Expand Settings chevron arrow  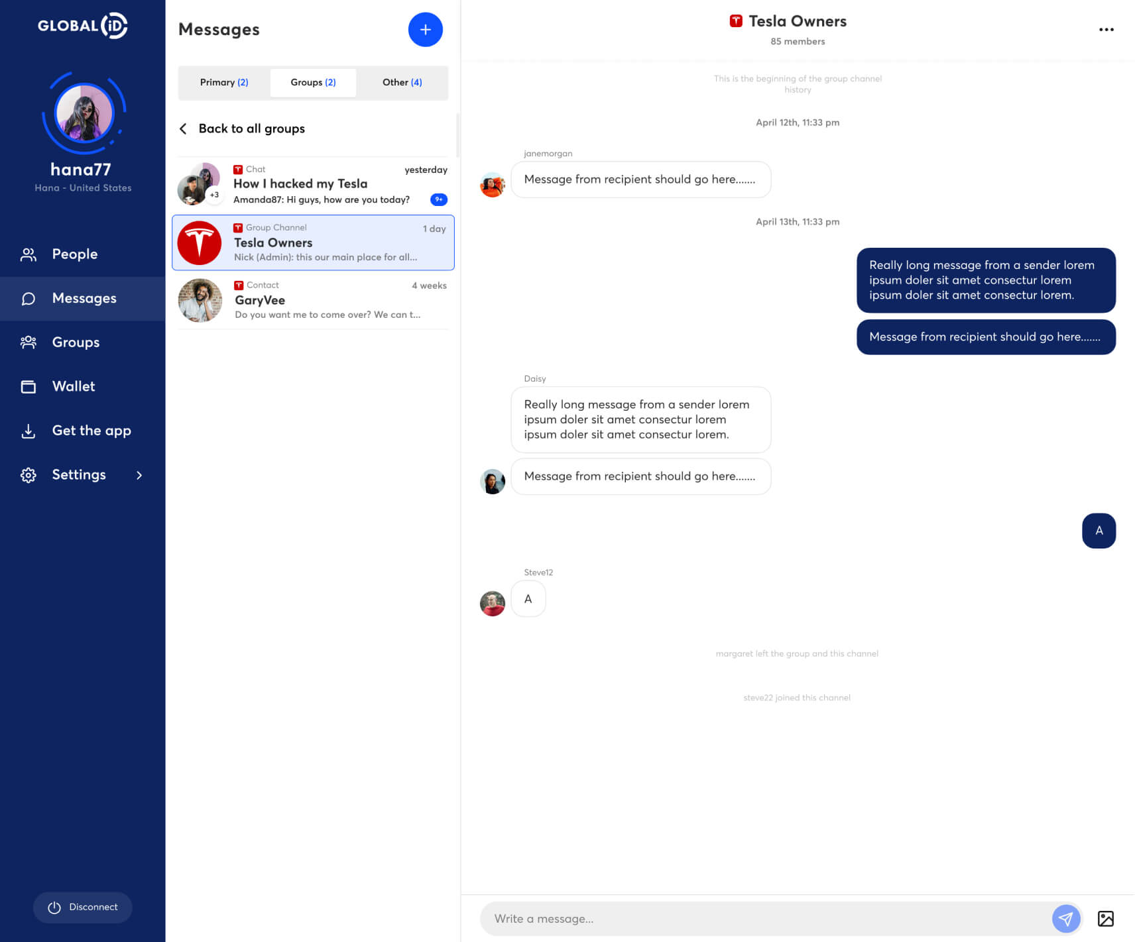pyautogui.click(x=139, y=475)
